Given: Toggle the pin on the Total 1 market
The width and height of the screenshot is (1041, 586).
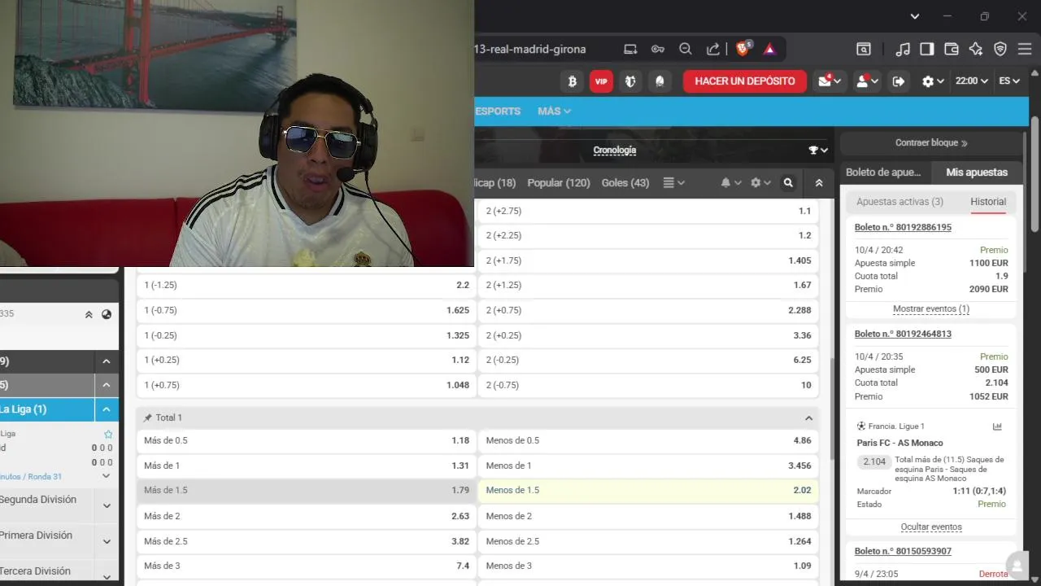Looking at the screenshot, I should coord(148,418).
